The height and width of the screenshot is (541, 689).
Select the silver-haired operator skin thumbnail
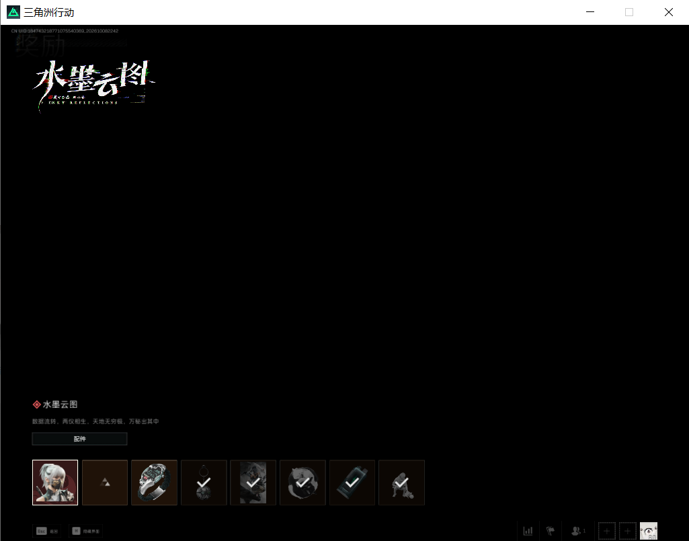55,483
